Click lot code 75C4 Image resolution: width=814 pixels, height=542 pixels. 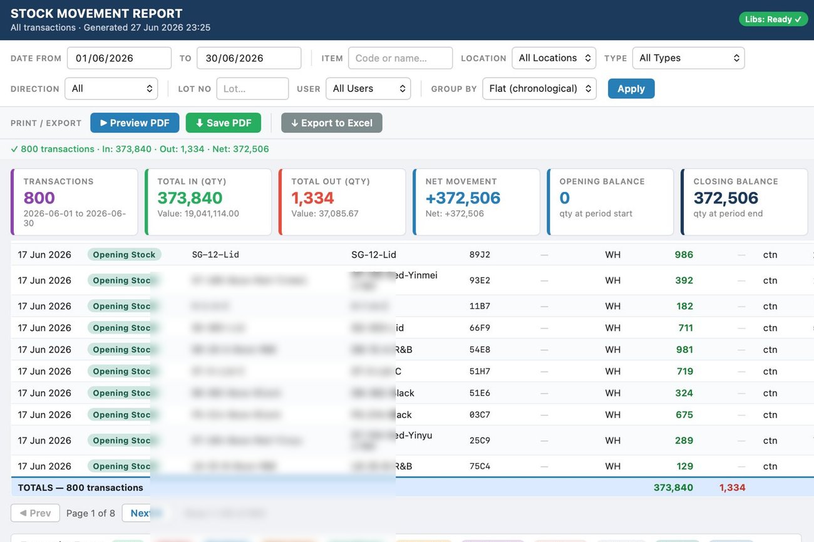point(480,466)
